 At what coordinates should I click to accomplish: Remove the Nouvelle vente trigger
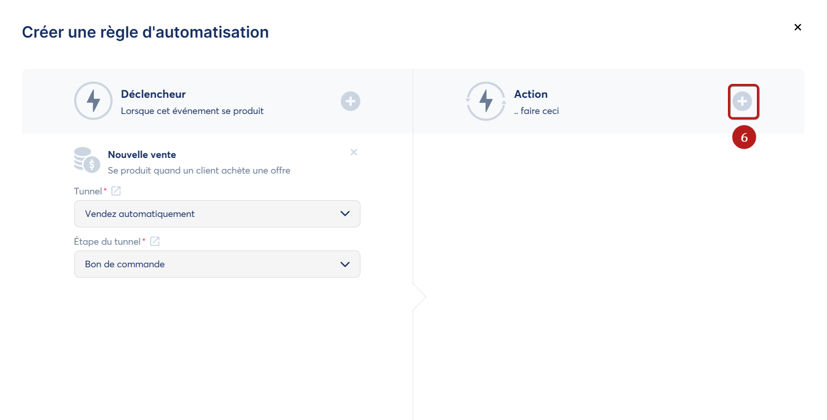tap(354, 152)
